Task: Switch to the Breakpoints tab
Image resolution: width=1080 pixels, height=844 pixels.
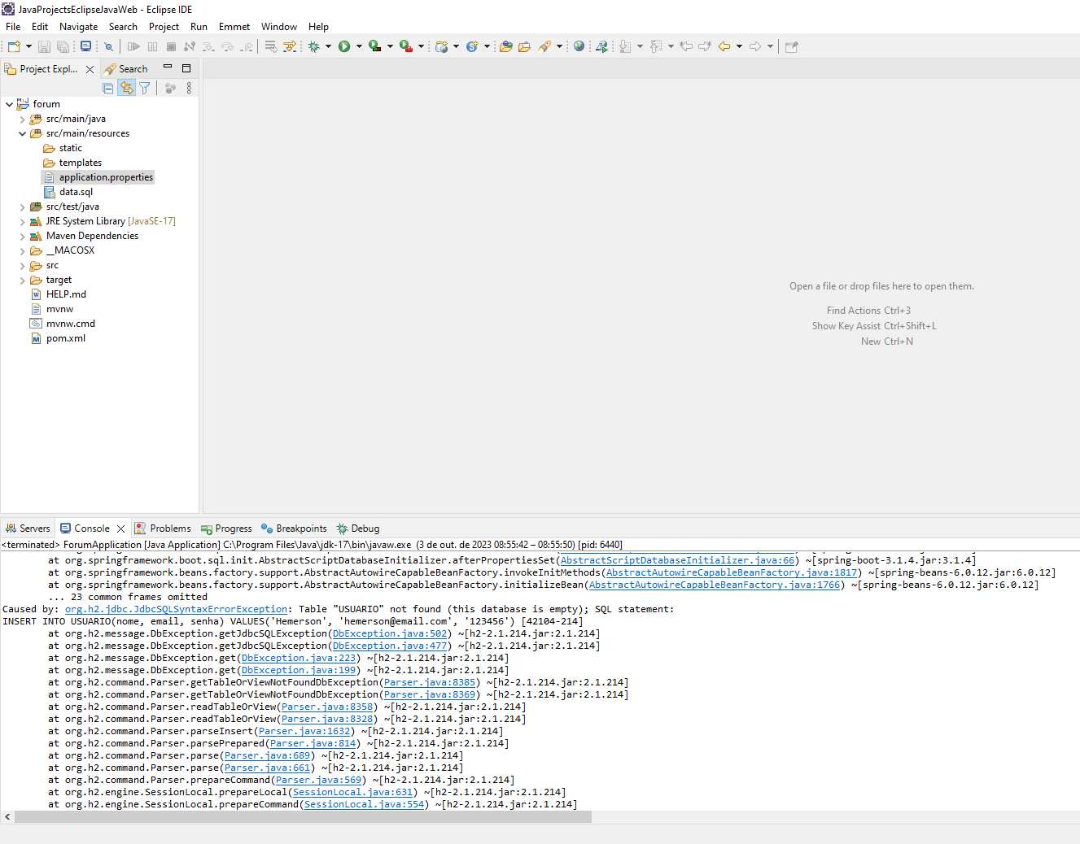Action: (294, 529)
